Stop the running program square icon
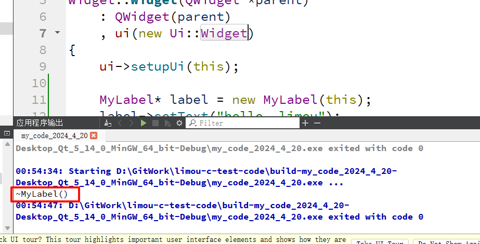Screen dimensions: 480x244 click(155, 123)
